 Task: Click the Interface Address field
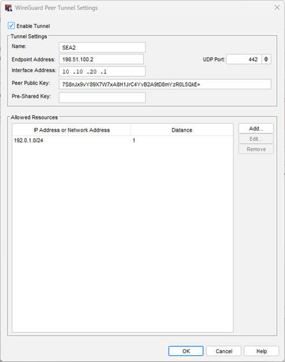102,72
